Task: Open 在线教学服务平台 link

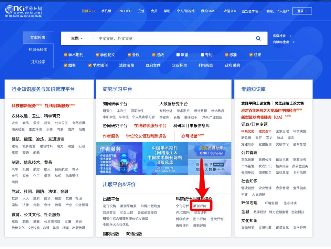Action: tap(150, 126)
